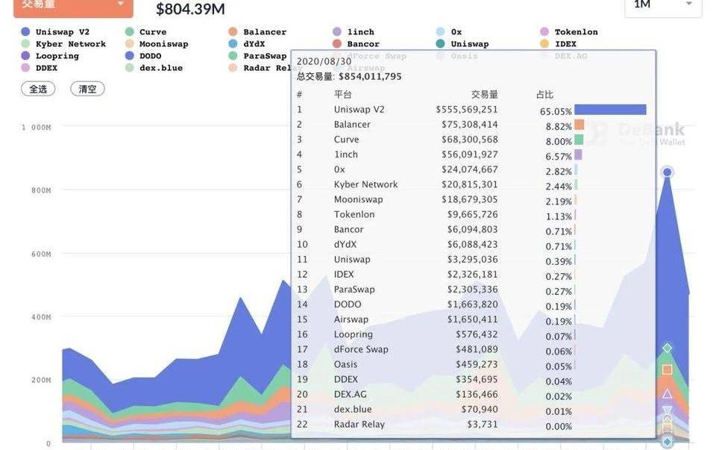Expand the 1M time range selector
The width and height of the screenshot is (716, 450).
pos(663,7)
